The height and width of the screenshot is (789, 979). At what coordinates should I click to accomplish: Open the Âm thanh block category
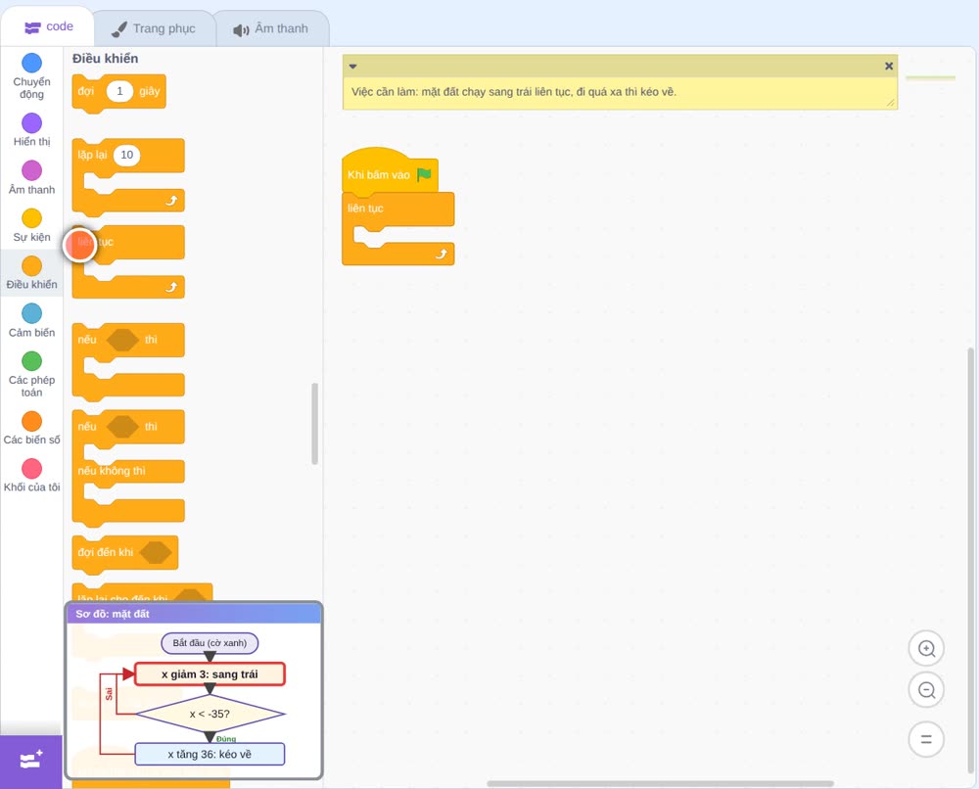32,177
